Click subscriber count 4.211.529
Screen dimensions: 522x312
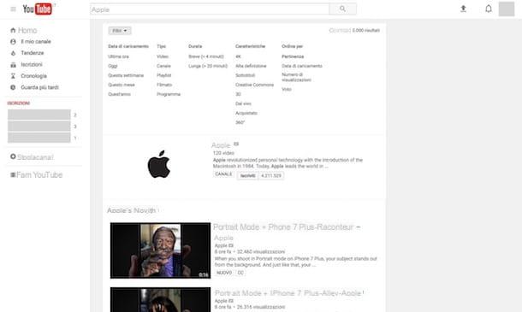tap(271, 175)
